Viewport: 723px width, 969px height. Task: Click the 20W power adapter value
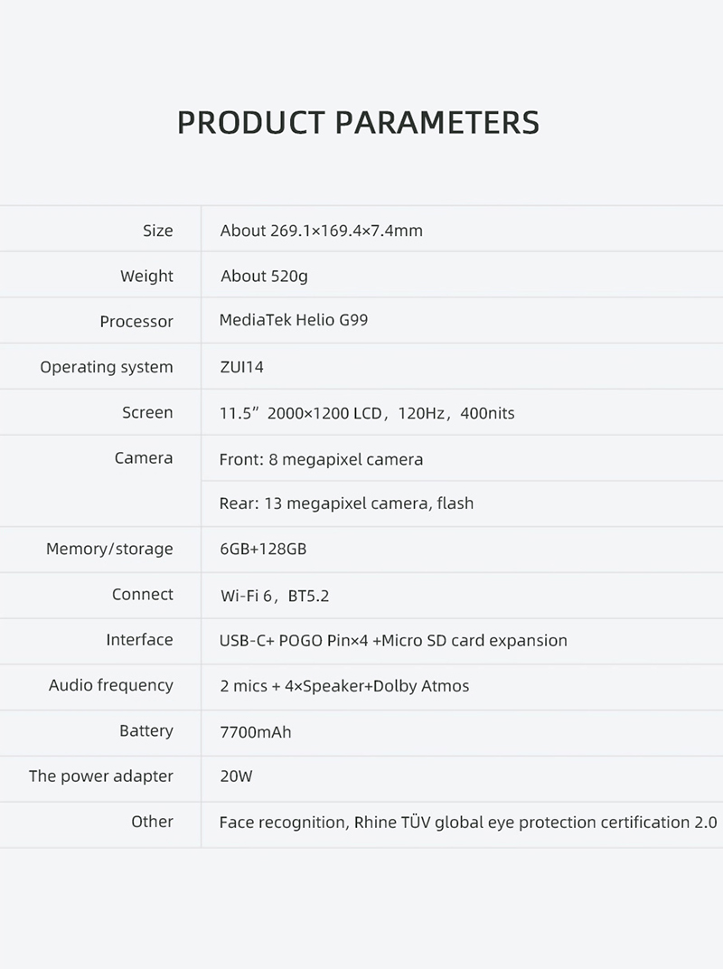click(x=236, y=776)
